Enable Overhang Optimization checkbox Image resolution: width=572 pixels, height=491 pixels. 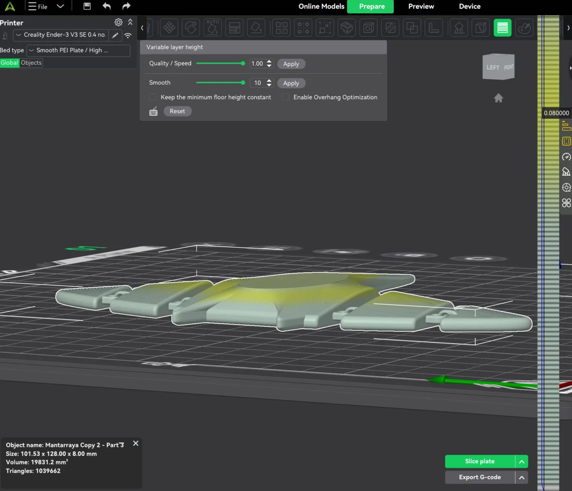[286, 97]
